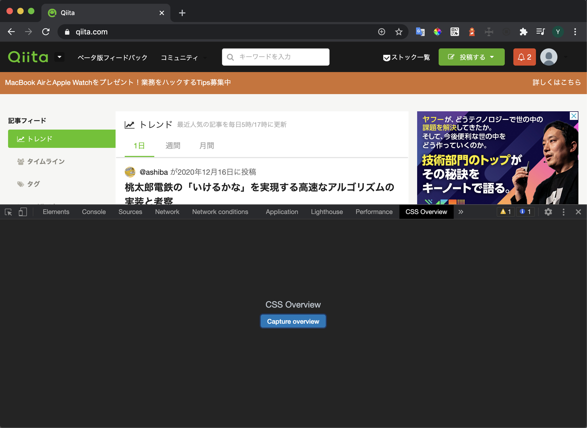Click the Capture overview button
This screenshot has height=428, width=587.
click(x=293, y=321)
